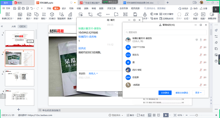Click the comment bubble icon in ribbon

tap(116, 15)
